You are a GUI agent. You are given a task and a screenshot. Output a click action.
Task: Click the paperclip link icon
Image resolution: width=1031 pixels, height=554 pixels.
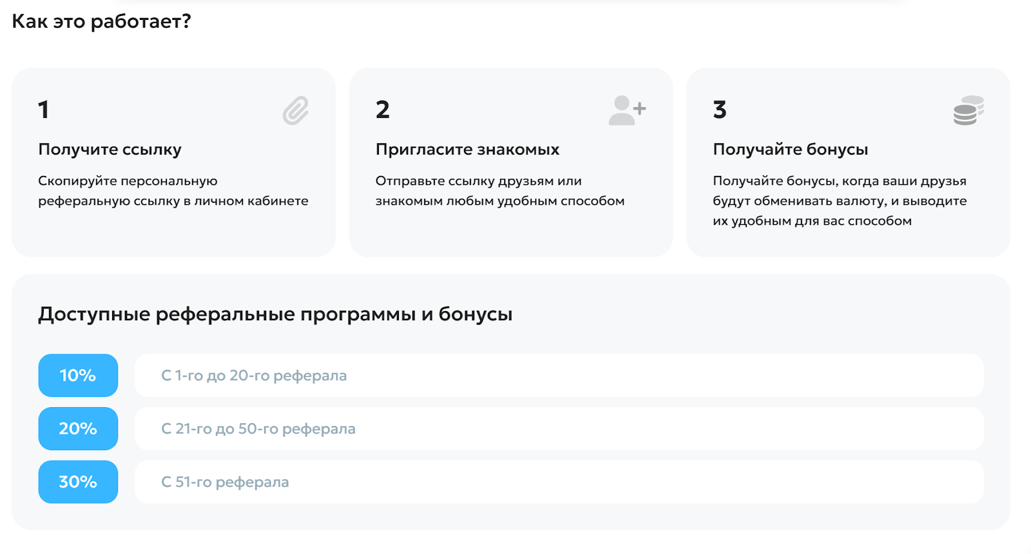tap(296, 110)
